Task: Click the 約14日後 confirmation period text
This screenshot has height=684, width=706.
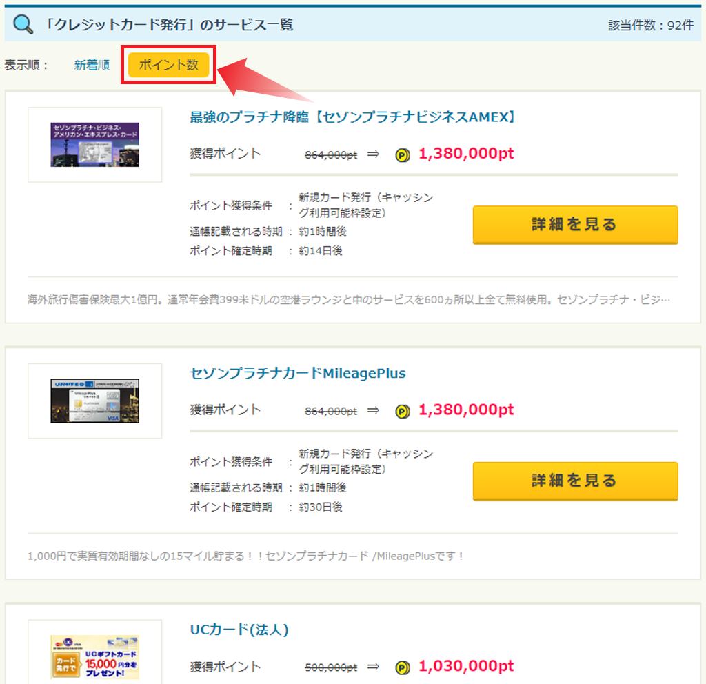Action: pos(321,251)
